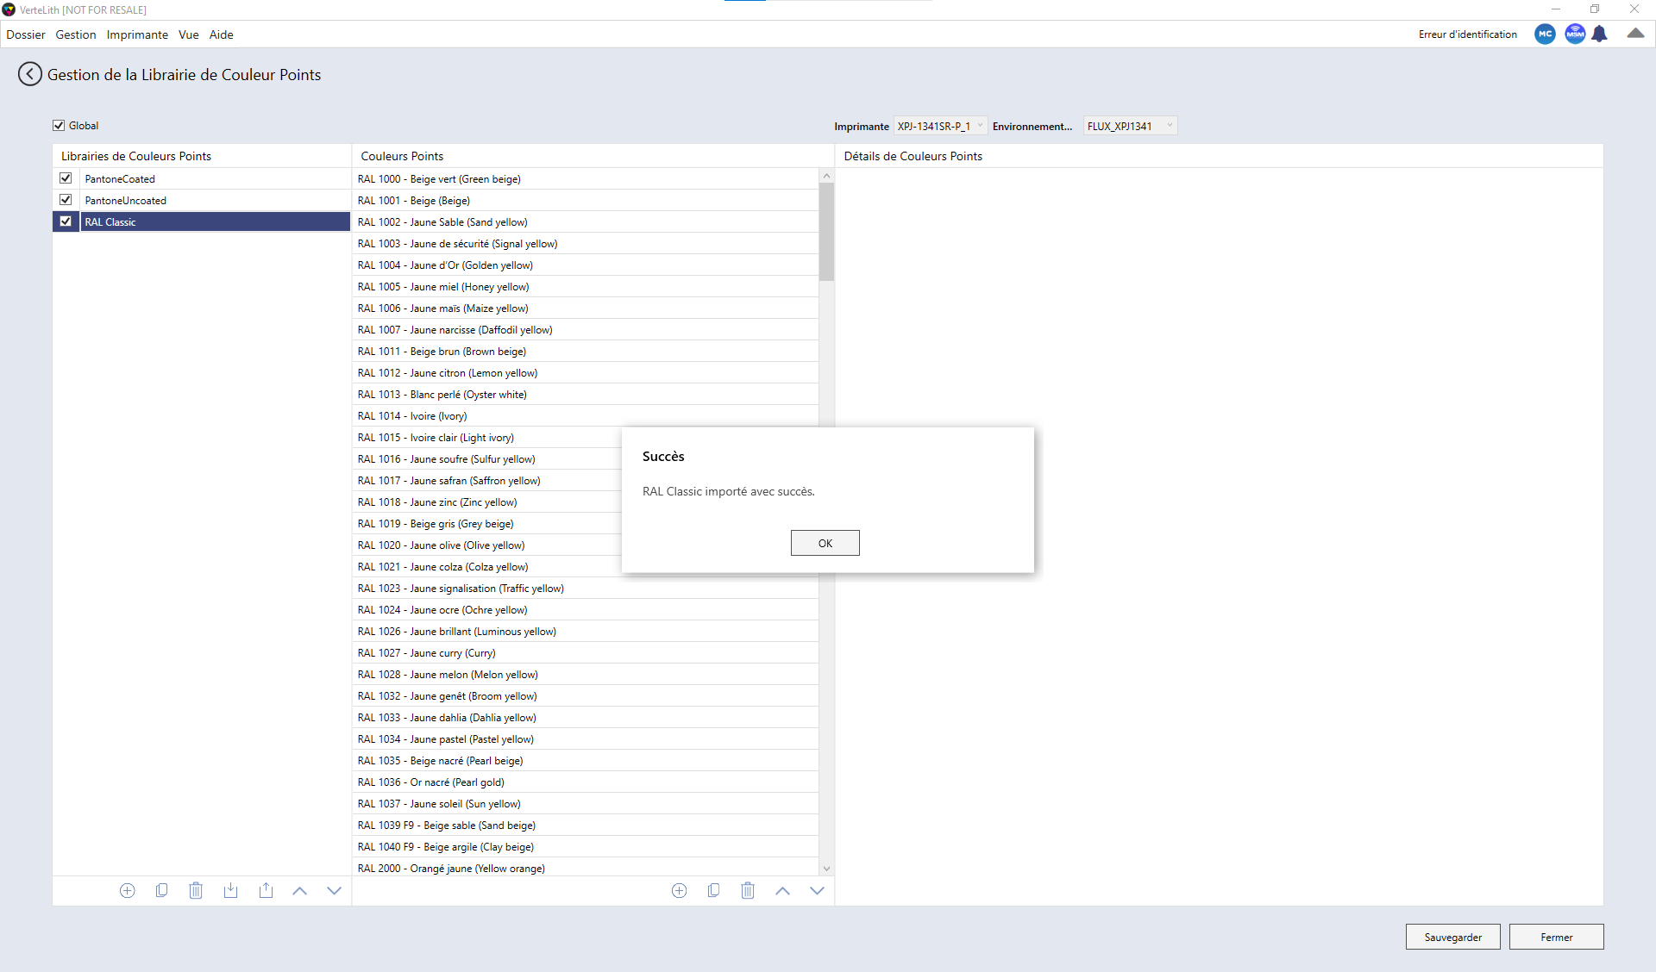
Task: Delete the selected color library
Action: point(196,890)
